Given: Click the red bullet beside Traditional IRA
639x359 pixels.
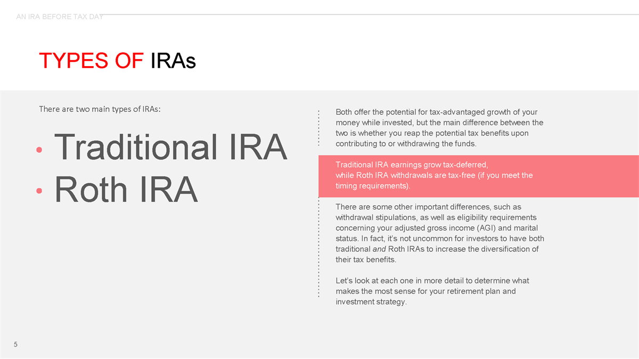Looking at the screenshot, I should (39, 150).
